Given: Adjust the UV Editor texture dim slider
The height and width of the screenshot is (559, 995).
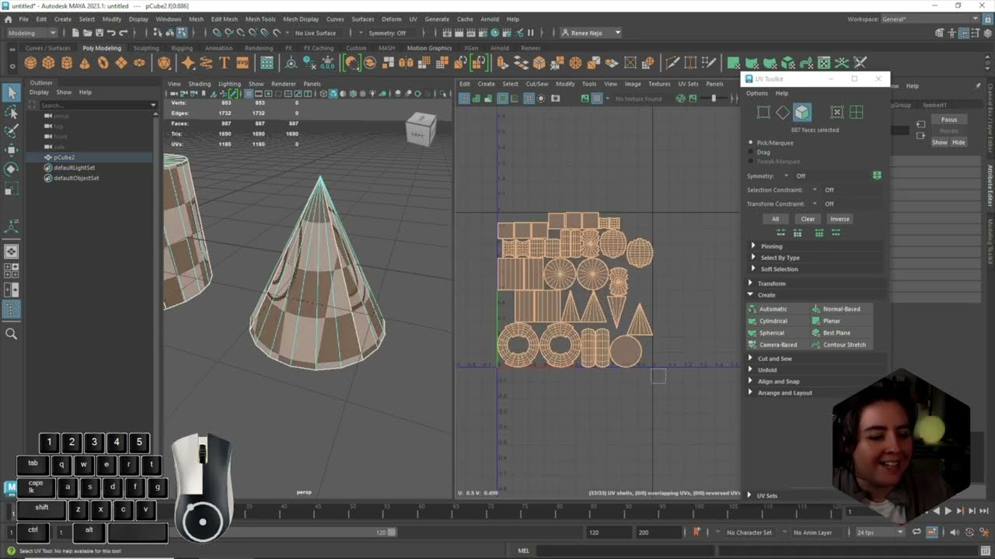Looking at the screenshot, I should click(x=714, y=99).
